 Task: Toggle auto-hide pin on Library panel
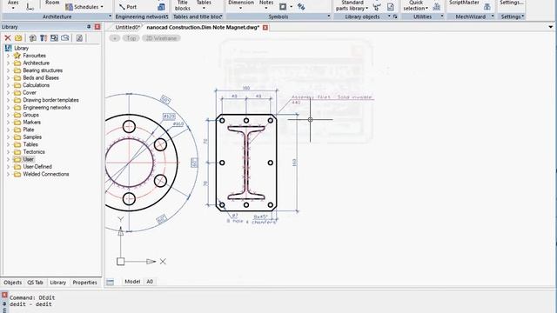[89, 27]
